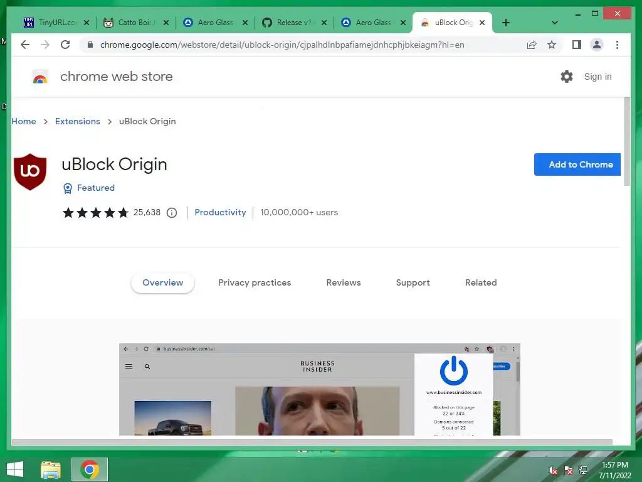Click the rating info icon next to 25,638
Screen dimensions: 642x482
pyautogui.click(x=172, y=213)
